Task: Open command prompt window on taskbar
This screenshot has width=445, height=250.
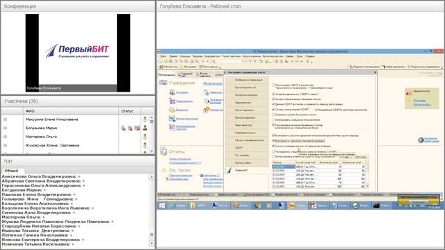Action: pos(382,206)
